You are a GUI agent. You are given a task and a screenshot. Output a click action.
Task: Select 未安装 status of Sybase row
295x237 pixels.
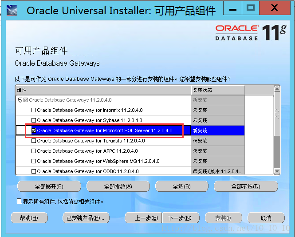(x=218, y=120)
